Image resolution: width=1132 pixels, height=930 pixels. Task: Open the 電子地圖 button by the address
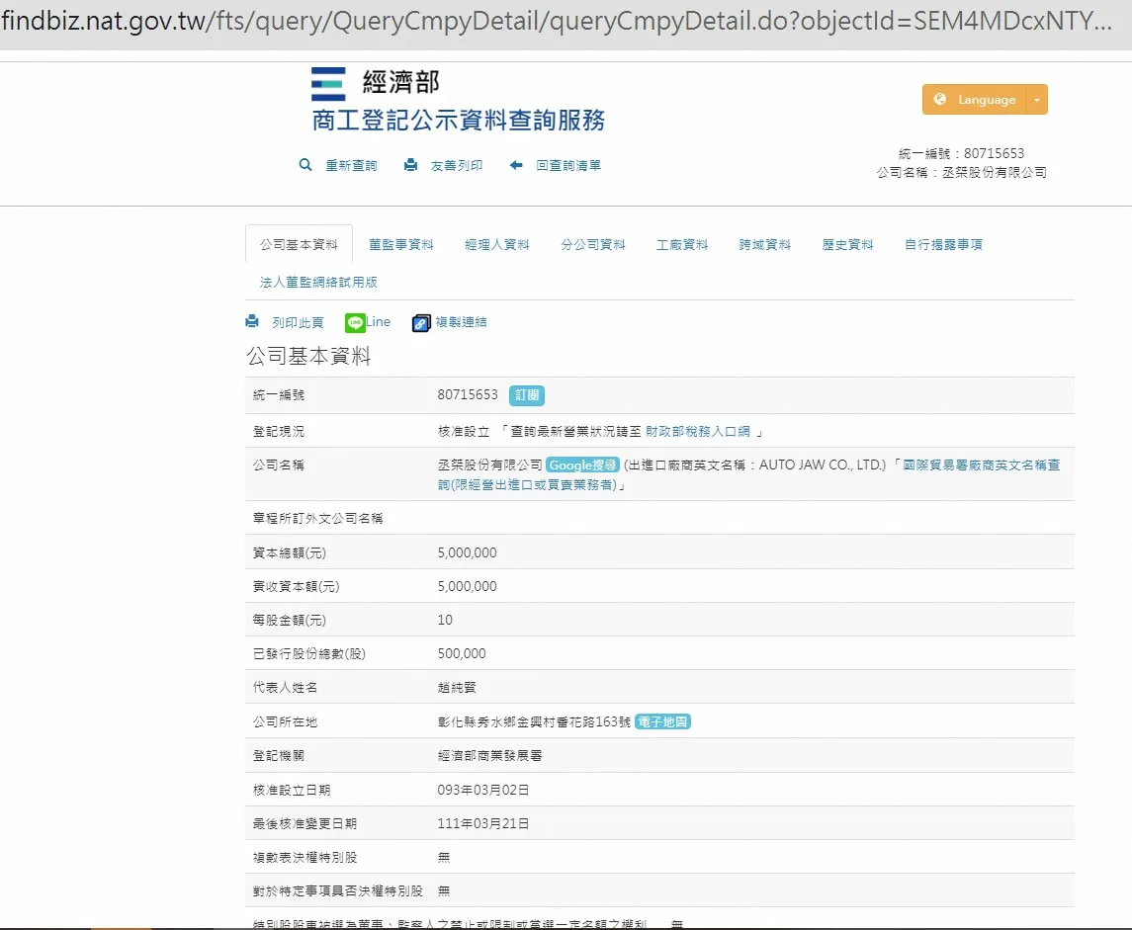tap(662, 722)
